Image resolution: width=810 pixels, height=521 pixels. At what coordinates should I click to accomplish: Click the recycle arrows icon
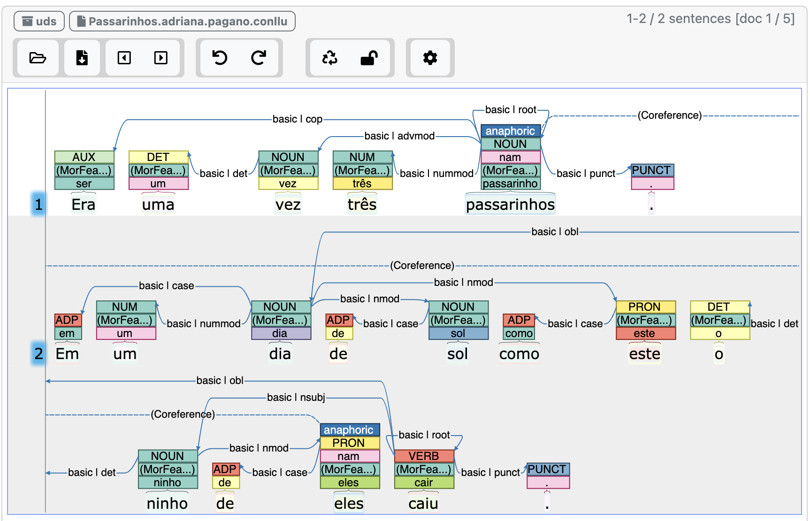(x=330, y=58)
